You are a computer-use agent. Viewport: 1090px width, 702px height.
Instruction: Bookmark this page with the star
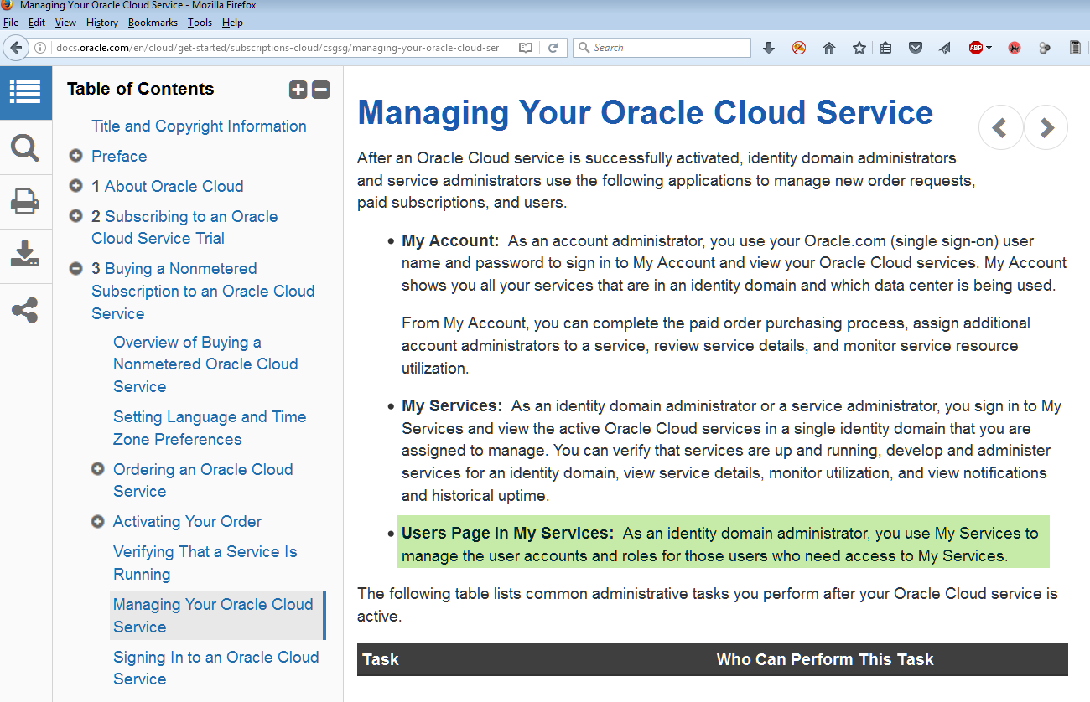(859, 48)
